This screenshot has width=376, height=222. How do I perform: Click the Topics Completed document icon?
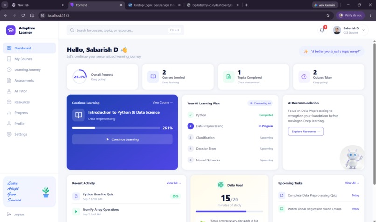point(229,76)
